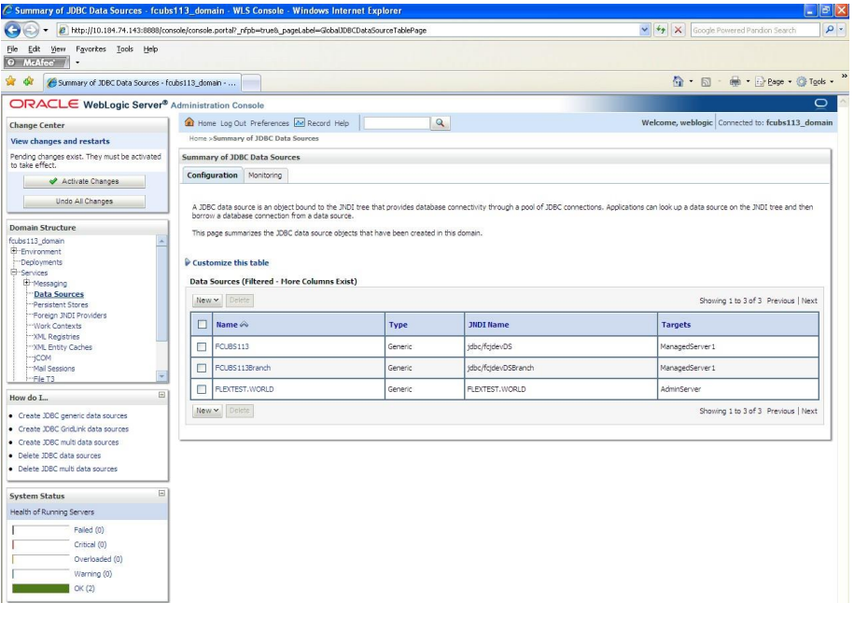854x617 pixels.
Task: Collapse the System Status panel
Action: [161, 493]
